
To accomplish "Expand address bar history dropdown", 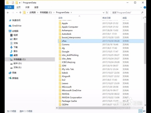I will click(x=103, y=13).
